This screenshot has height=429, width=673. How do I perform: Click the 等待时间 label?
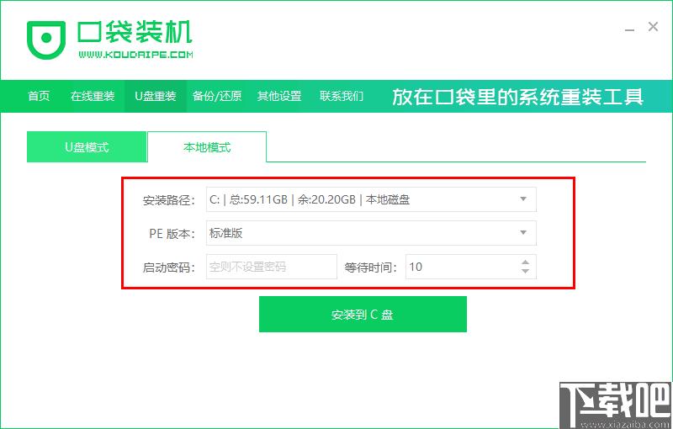tap(371, 267)
